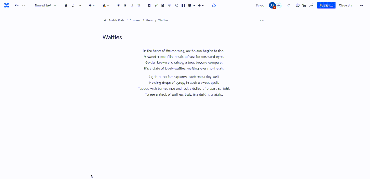Click the Arshia Elahi breadcrumb

pyautogui.click(x=117, y=20)
